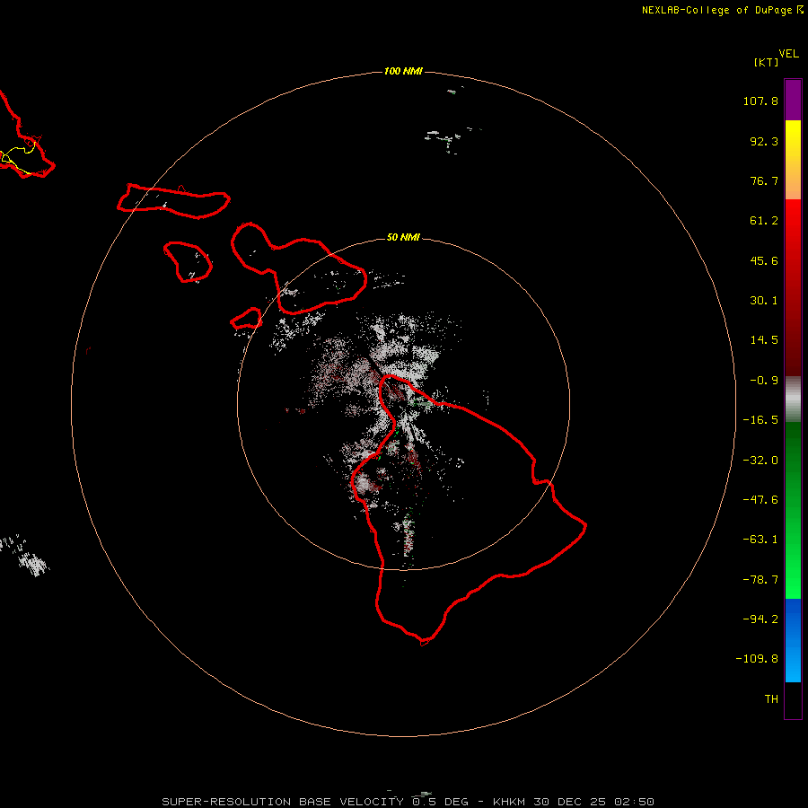Select the 92.3 legend value
This screenshot has height=808, width=808.
(764, 141)
